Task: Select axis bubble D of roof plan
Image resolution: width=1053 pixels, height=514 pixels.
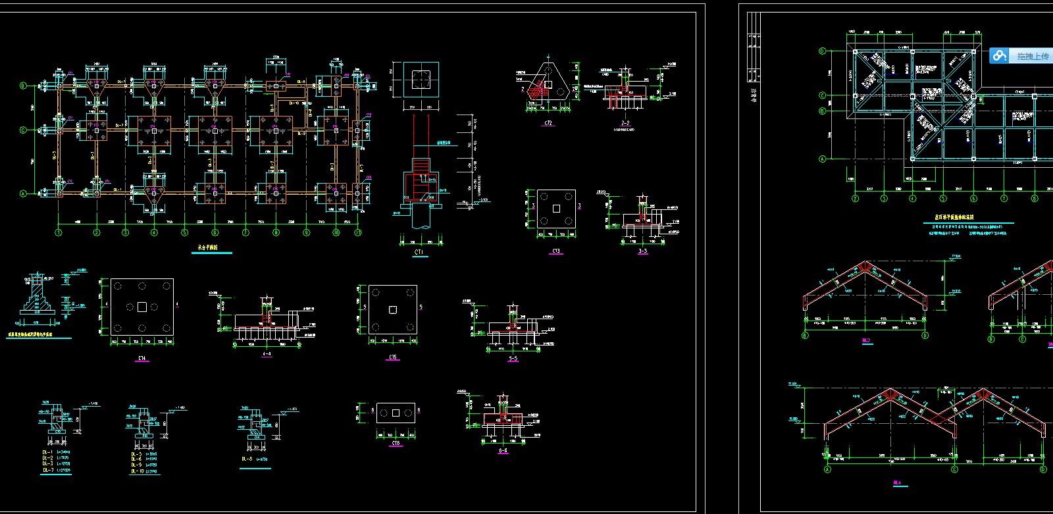Action: pyautogui.click(x=822, y=51)
